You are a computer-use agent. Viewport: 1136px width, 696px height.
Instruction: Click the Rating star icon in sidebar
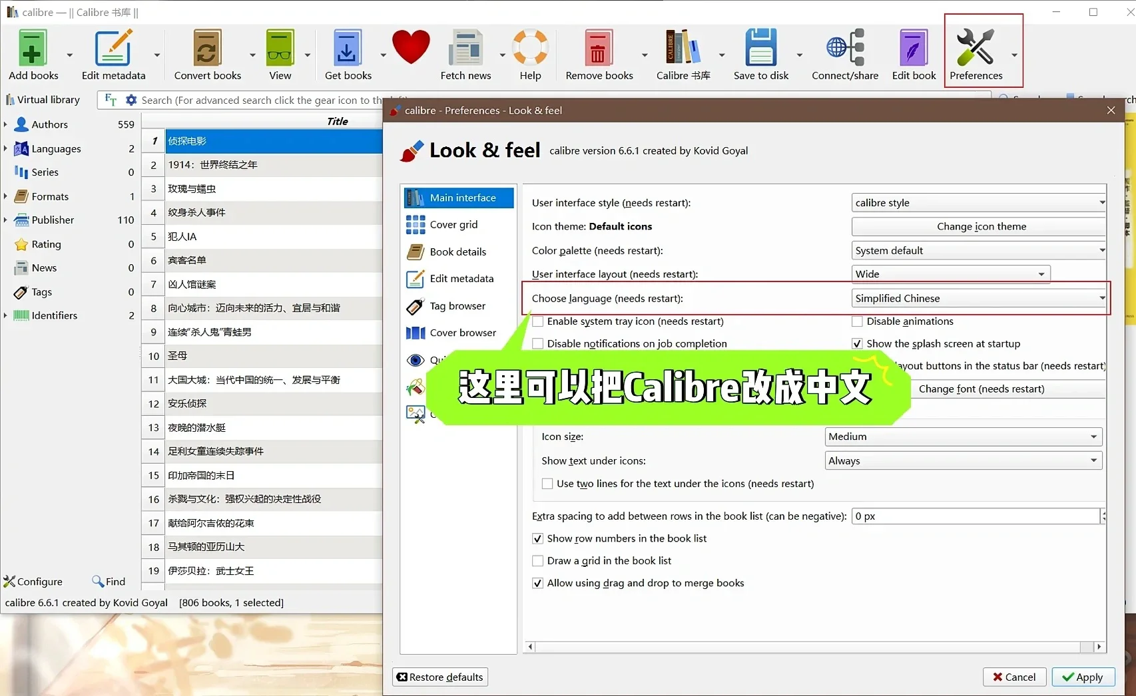pyautogui.click(x=21, y=244)
